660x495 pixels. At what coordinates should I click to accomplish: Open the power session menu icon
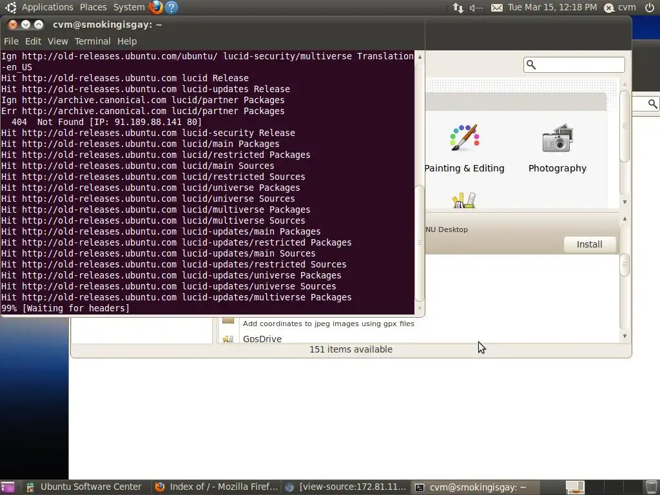(x=650, y=7)
